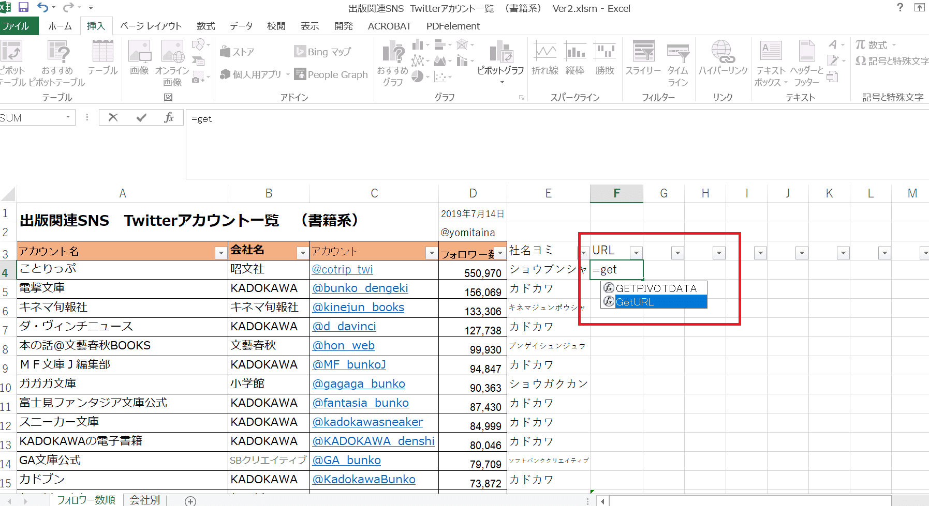Click the PivotChart (ピボットグラフ) icon
Viewport: 929px width, 506px height.
click(x=500, y=62)
